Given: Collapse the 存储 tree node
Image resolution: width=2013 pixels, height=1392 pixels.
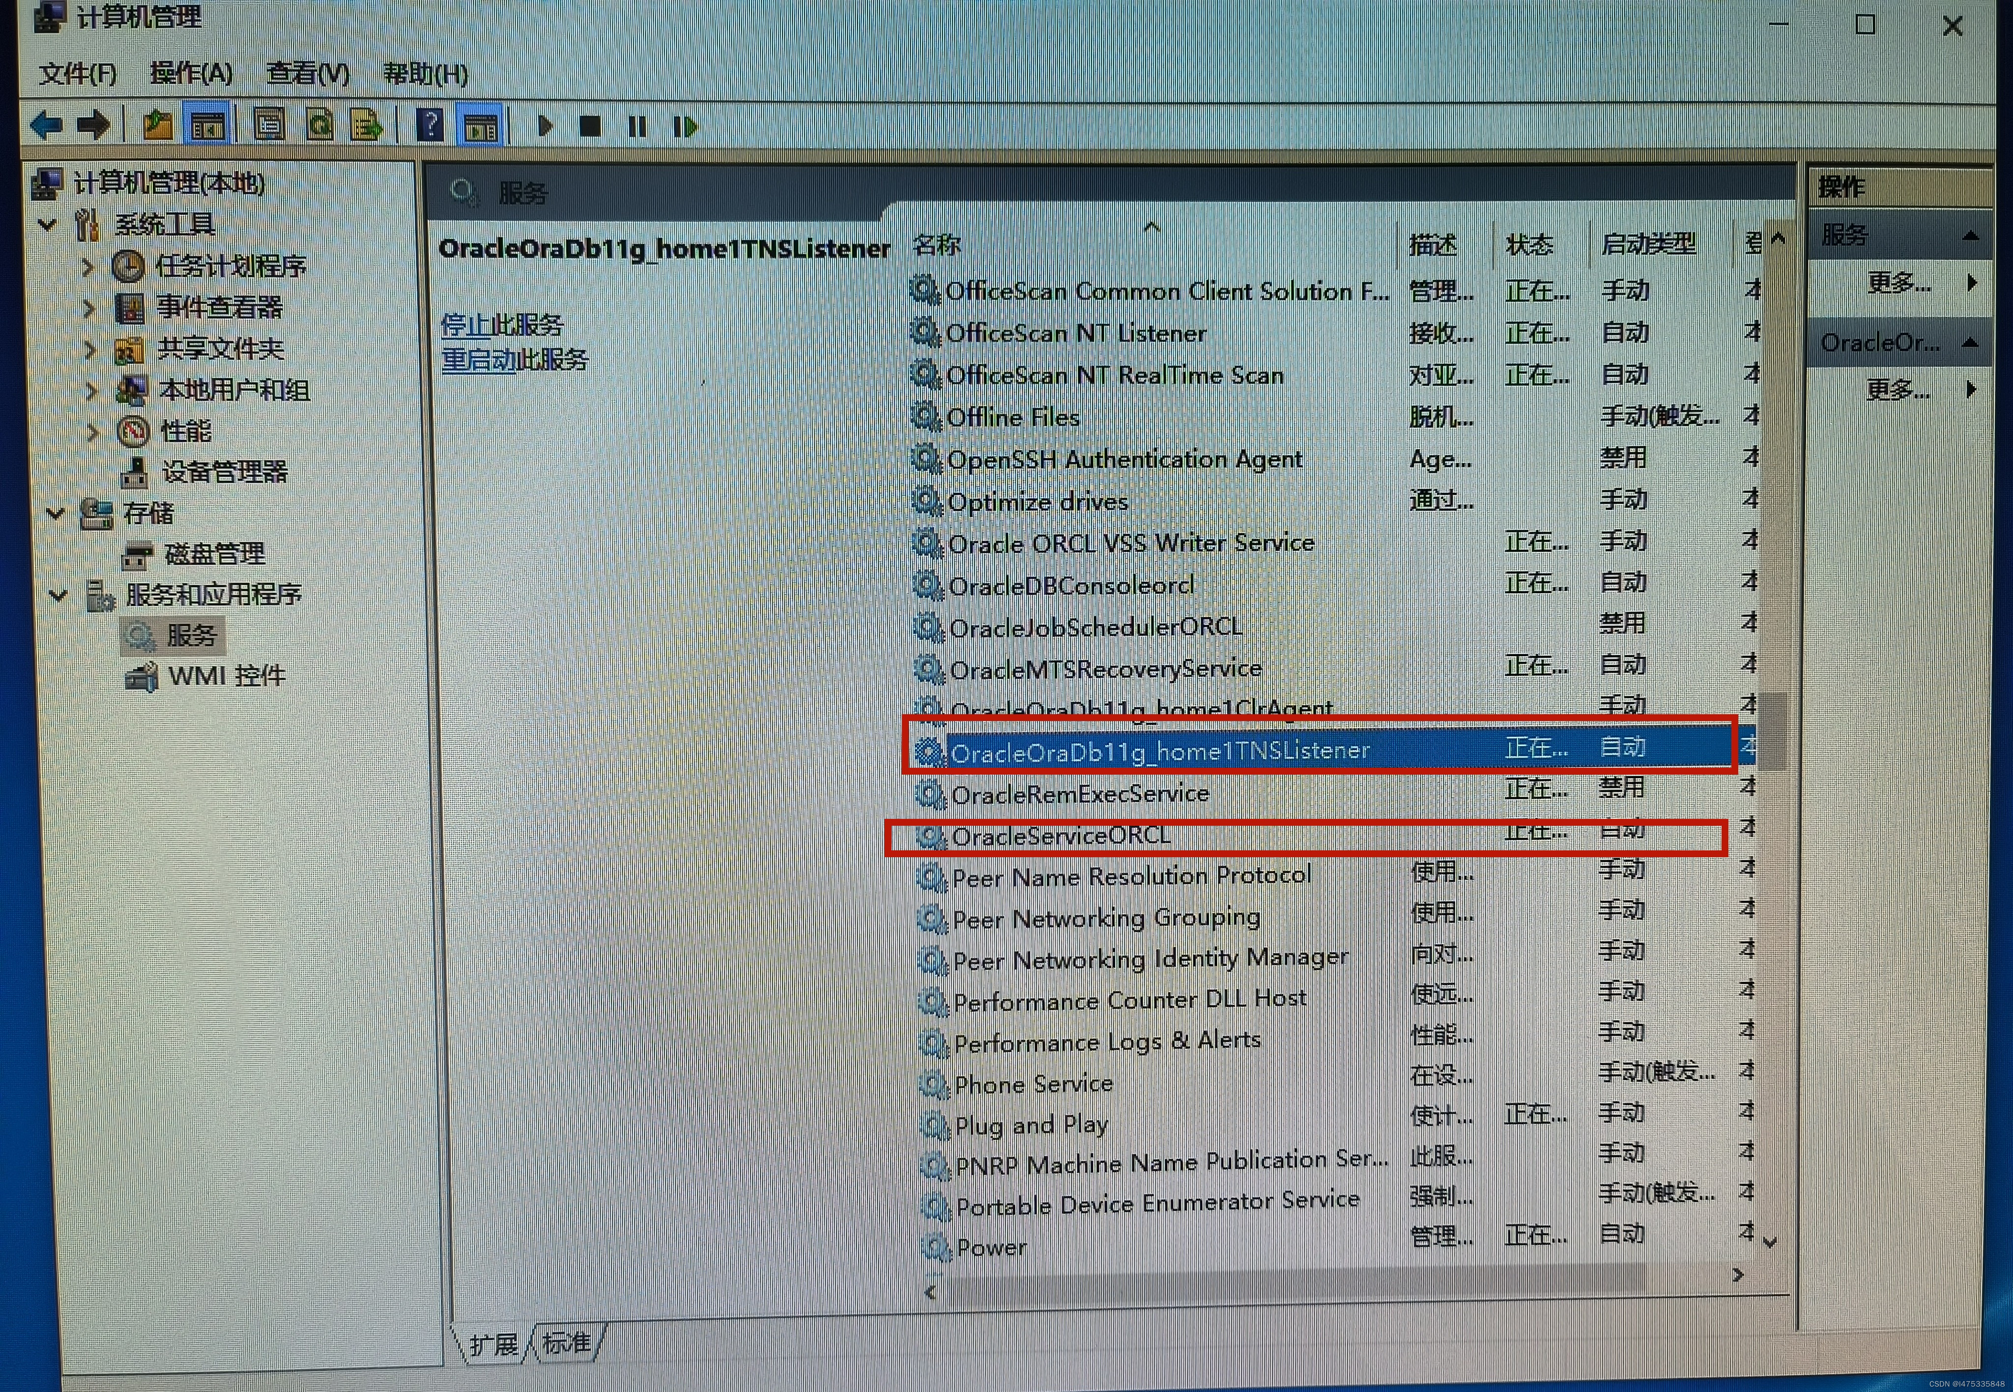Looking at the screenshot, I should [56, 513].
